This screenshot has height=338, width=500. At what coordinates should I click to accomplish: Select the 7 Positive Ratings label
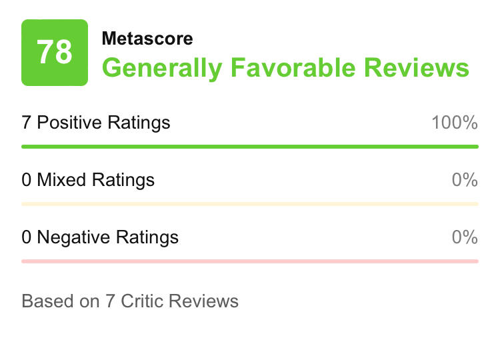pos(95,123)
